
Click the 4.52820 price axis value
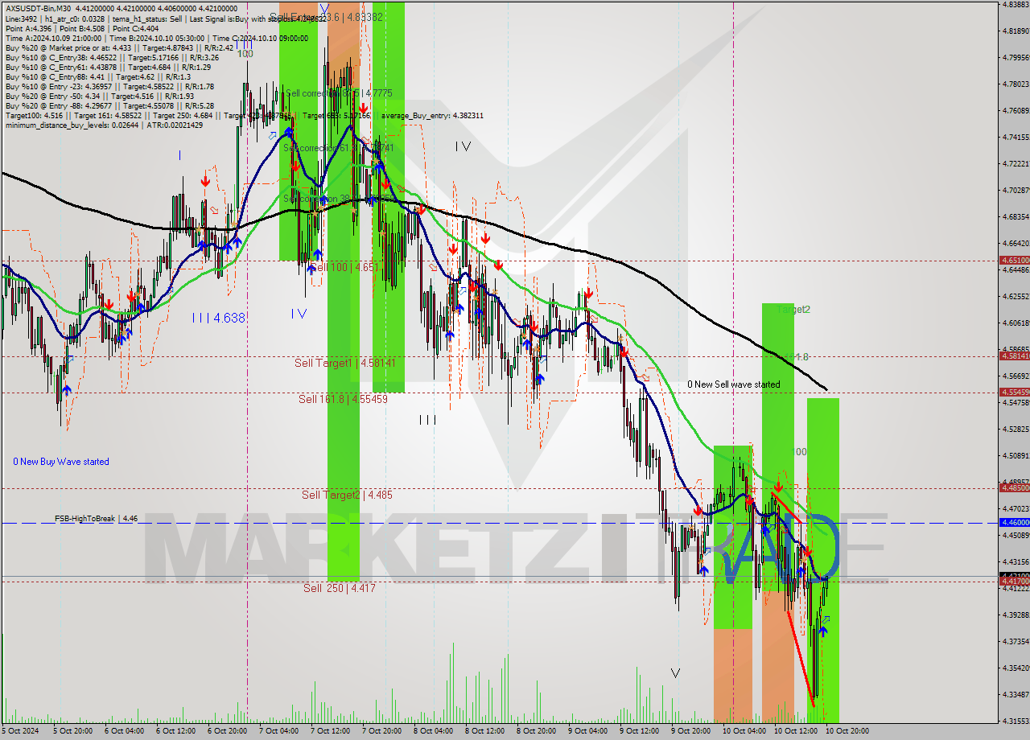(x=1016, y=429)
